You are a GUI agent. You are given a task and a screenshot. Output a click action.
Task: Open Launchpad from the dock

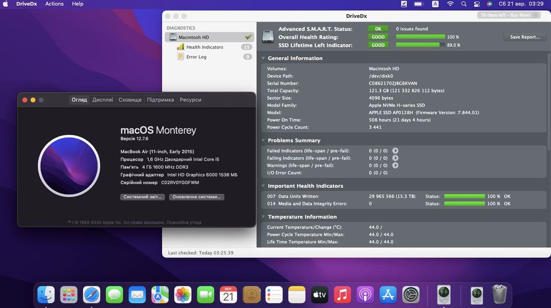[x=69, y=294]
